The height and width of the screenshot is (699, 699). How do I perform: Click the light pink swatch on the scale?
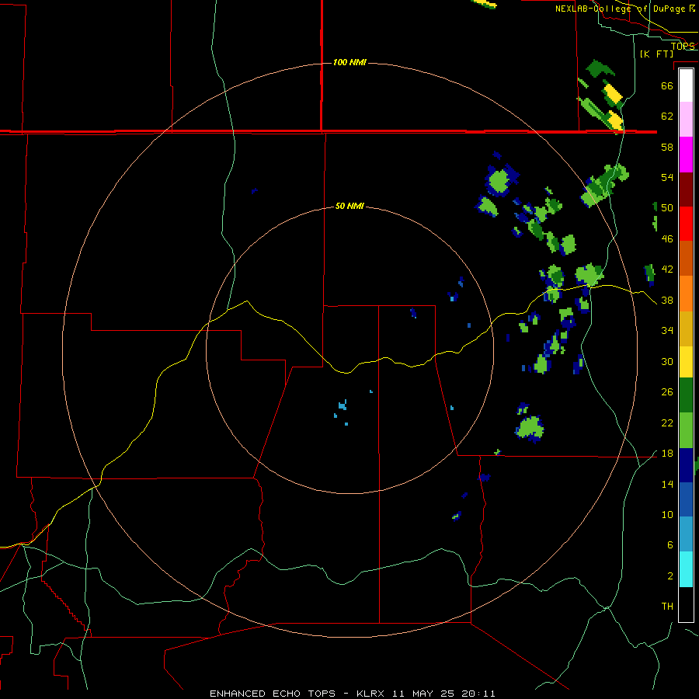686,120
